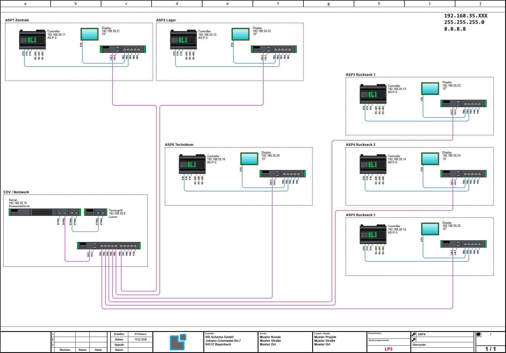Screen dimensions: 506x353
Task: Click the blue company logo in title block
Action: point(178,342)
